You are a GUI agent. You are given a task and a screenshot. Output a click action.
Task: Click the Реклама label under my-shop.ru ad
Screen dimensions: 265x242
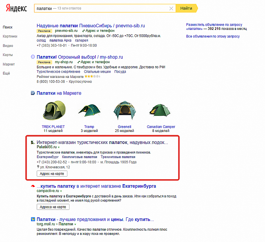pos(44,62)
